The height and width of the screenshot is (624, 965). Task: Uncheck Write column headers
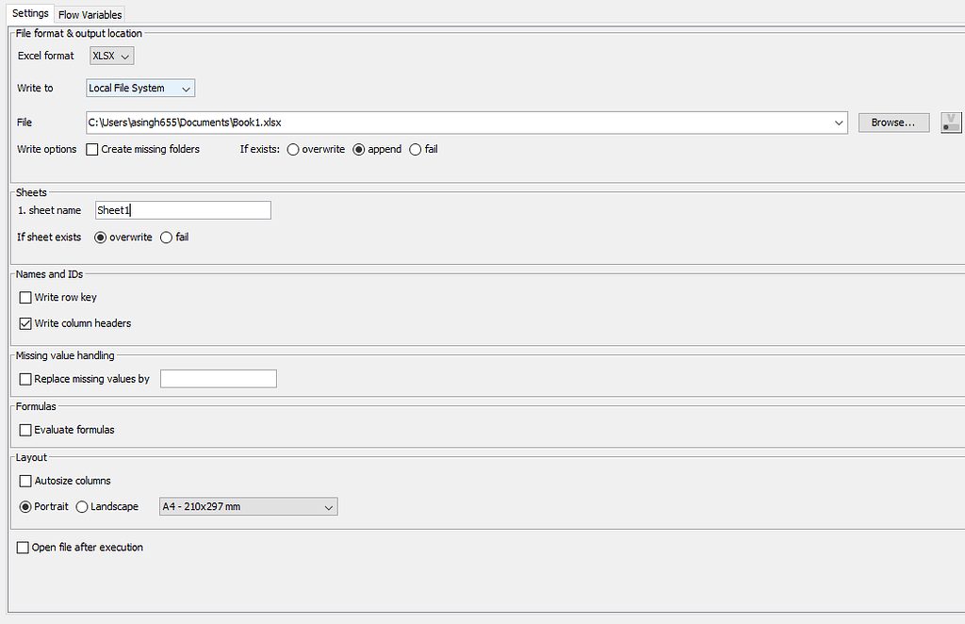(x=25, y=323)
